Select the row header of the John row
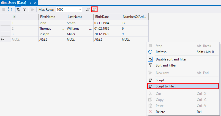Screen dimensions: 221x116 (6, 23)
